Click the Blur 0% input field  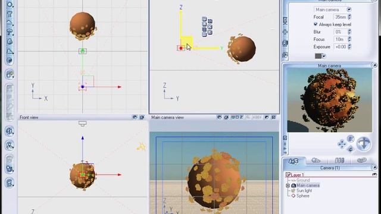(341, 32)
